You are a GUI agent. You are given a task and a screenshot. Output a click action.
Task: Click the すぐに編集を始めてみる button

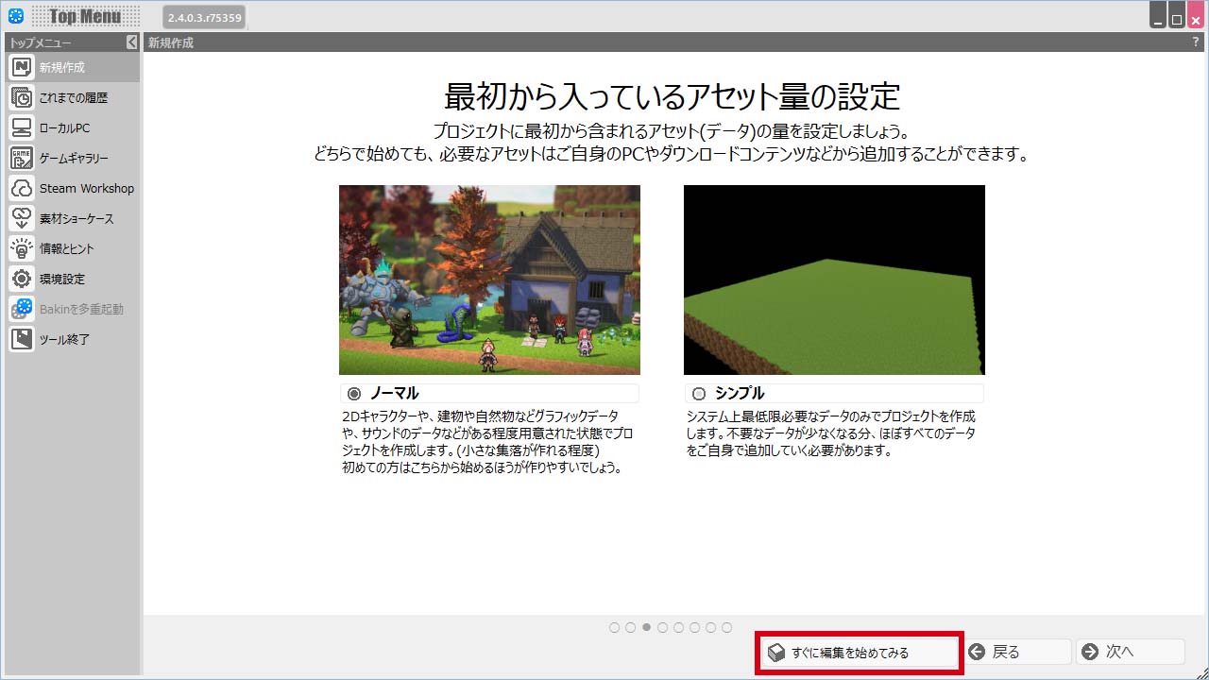[x=859, y=653]
